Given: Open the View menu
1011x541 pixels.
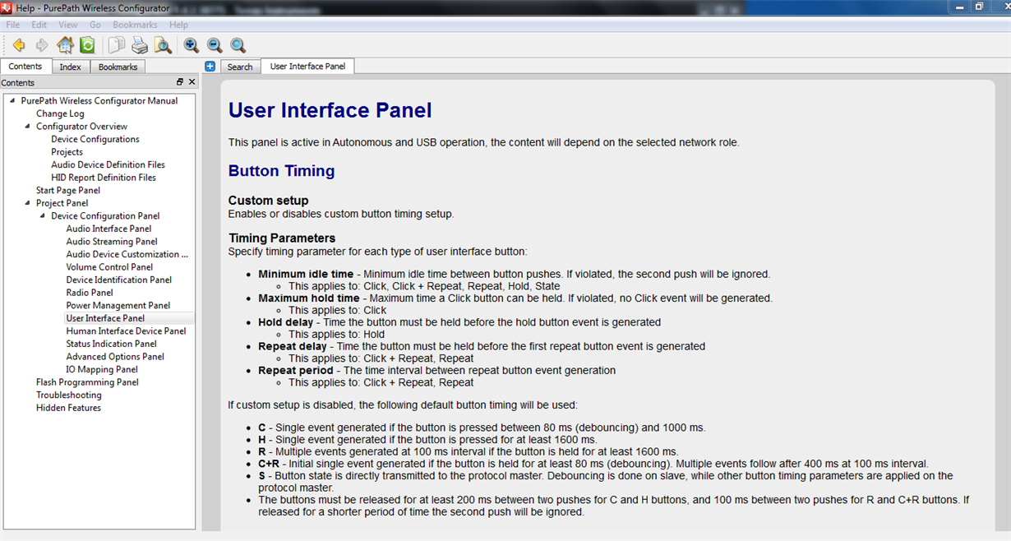Looking at the screenshot, I should [68, 25].
